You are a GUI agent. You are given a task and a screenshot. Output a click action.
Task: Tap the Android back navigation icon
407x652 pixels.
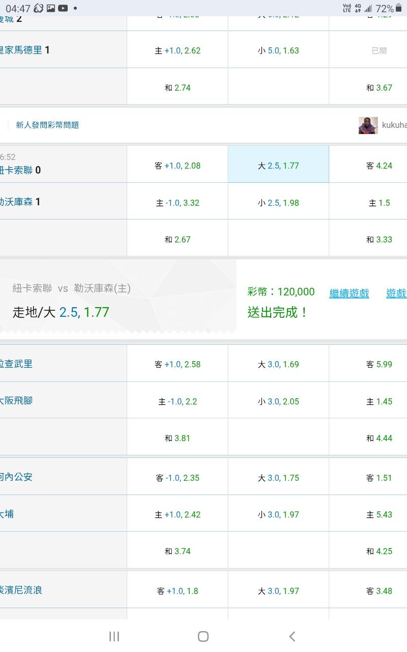[x=292, y=636]
